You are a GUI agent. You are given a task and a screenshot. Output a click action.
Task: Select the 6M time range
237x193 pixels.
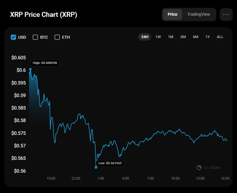[196, 37]
